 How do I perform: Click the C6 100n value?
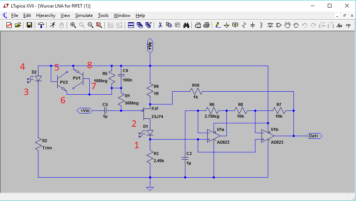[x=127, y=80]
